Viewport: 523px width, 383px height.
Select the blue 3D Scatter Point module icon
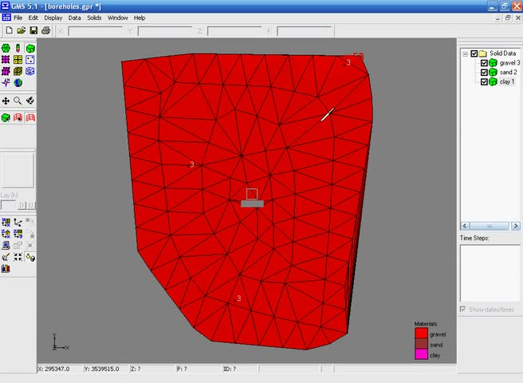click(30, 71)
